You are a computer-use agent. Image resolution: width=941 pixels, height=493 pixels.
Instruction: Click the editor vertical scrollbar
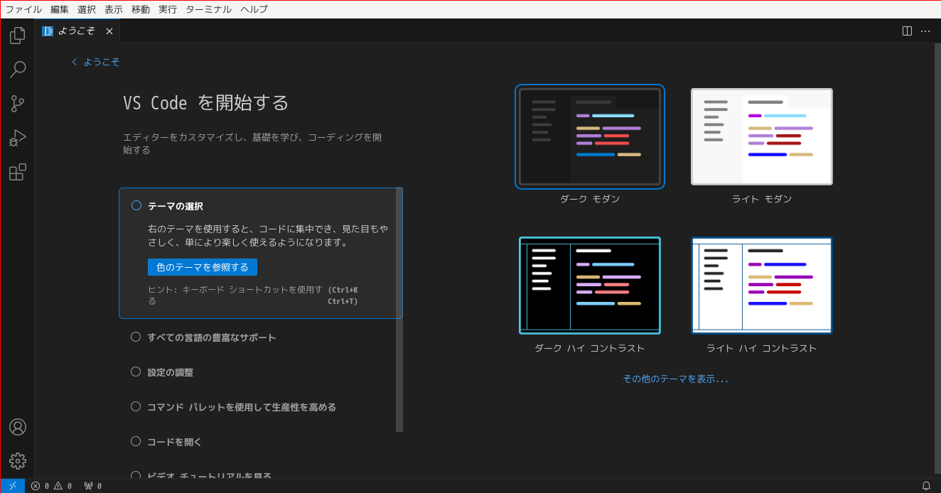(937, 258)
